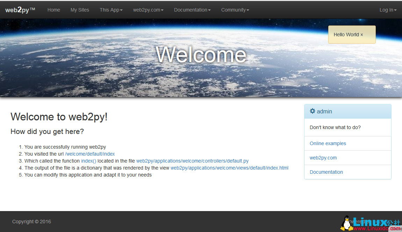Open My Sites in navbar

pyautogui.click(x=80, y=10)
